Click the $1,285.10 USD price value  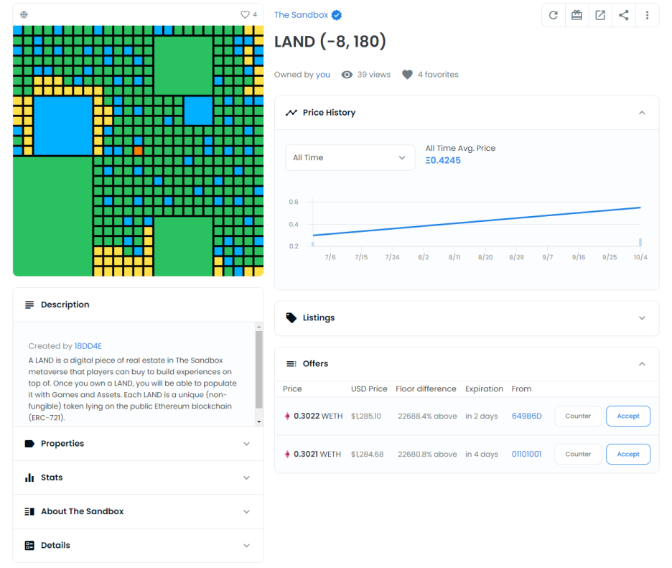366,416
